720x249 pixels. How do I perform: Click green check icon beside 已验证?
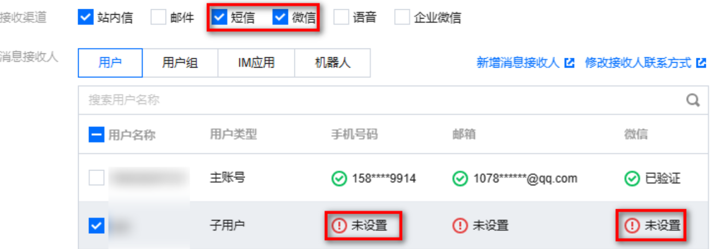632,178
